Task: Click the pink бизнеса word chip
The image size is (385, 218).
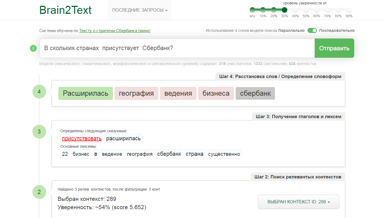Action: coord(216,93)
